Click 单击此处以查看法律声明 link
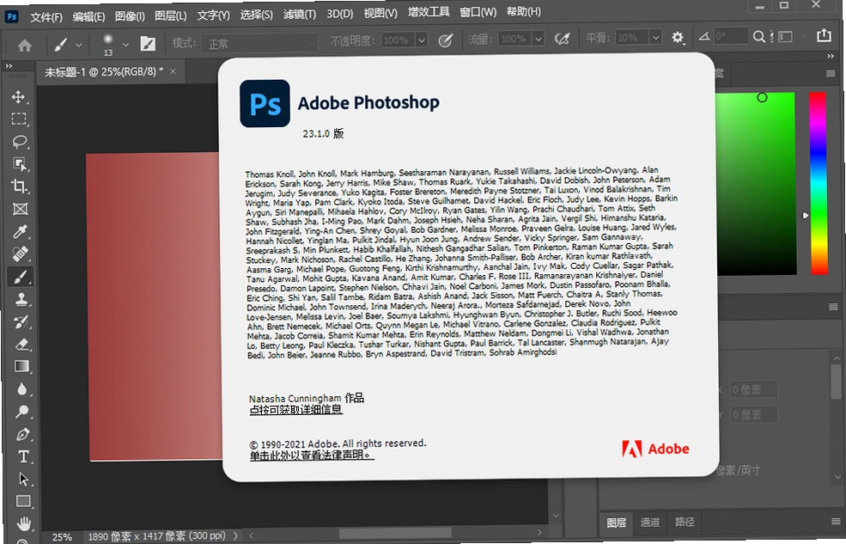The image size is (846, 544). tap(311, 455)
